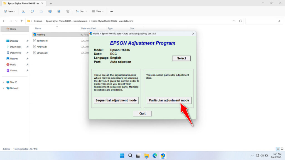Unpin Documents using its pin icon
Screen dimensions: 285x160
pyautogui.click(x=27, y=52)
